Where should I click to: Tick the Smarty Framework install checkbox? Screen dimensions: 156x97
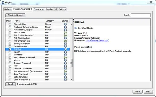click(10, 44)
